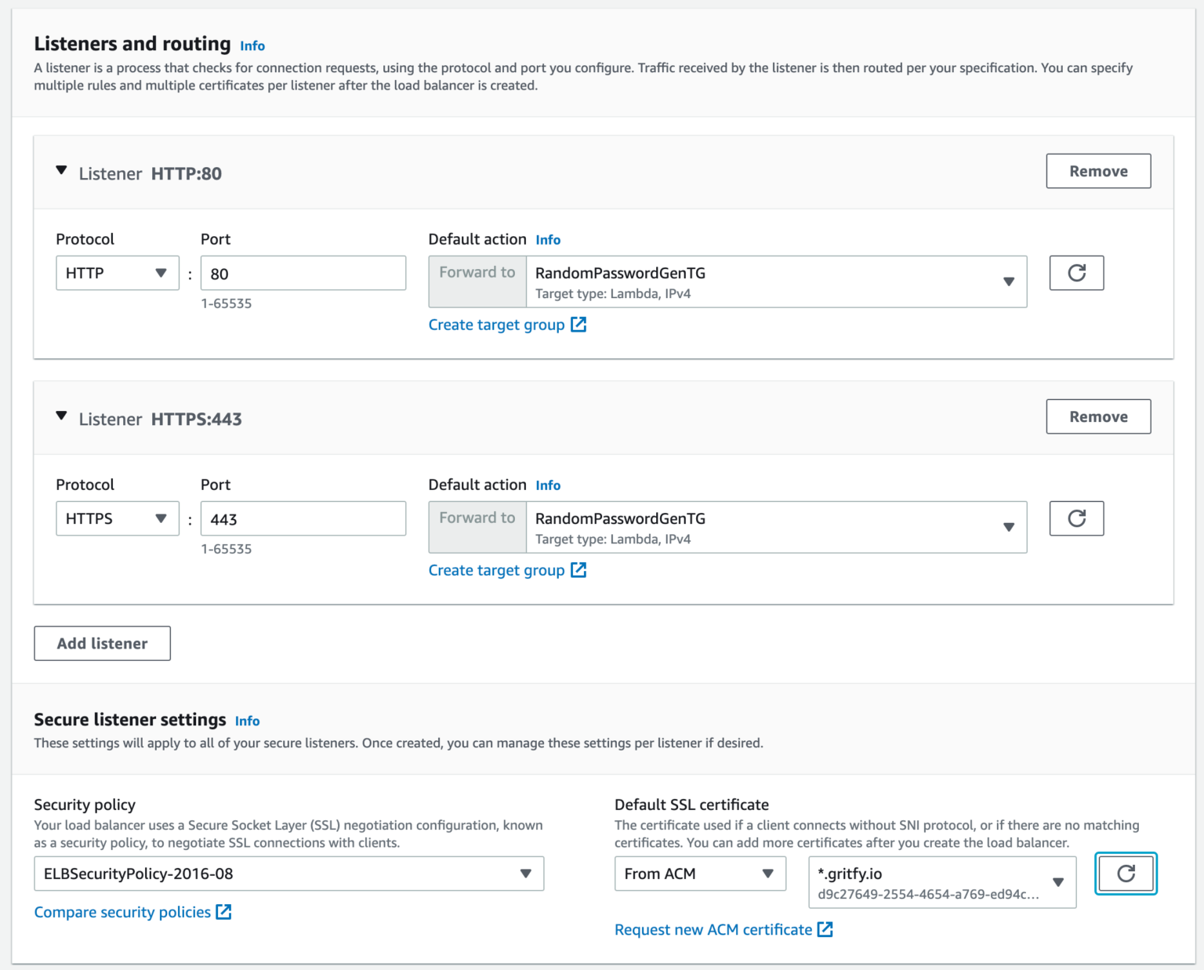
Task: Remove the HTTP:80 listener
Action: pyautogui.click(x=1098, y=171)
